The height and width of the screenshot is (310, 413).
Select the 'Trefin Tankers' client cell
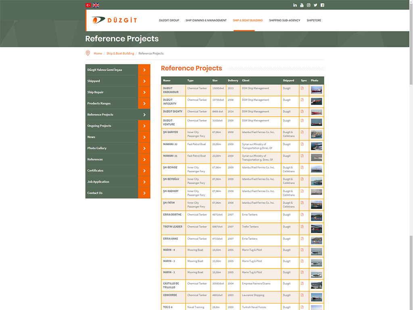tap(261, 228)
